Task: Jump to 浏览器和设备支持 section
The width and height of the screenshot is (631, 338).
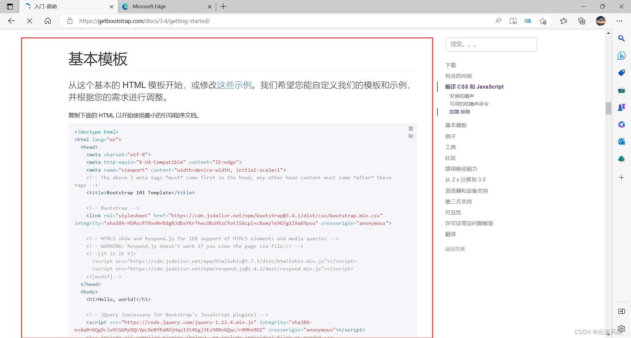Action: pyautogui.click(x=467, y=191)
